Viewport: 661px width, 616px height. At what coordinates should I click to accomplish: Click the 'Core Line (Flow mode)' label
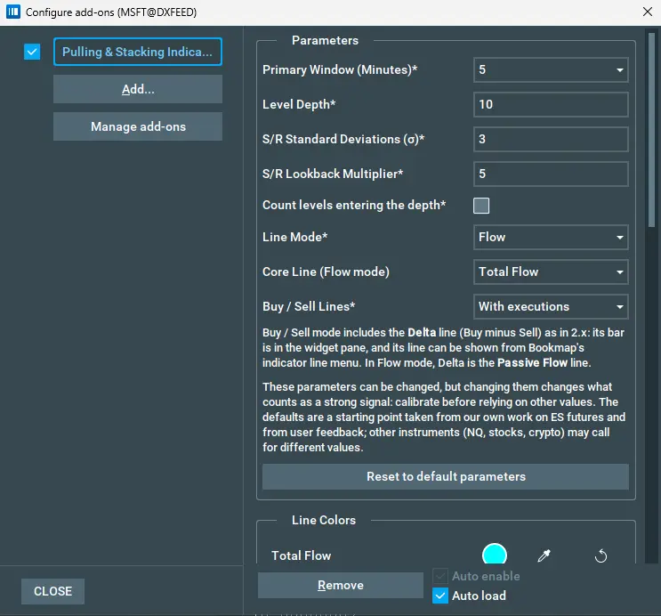pos(326,272)
